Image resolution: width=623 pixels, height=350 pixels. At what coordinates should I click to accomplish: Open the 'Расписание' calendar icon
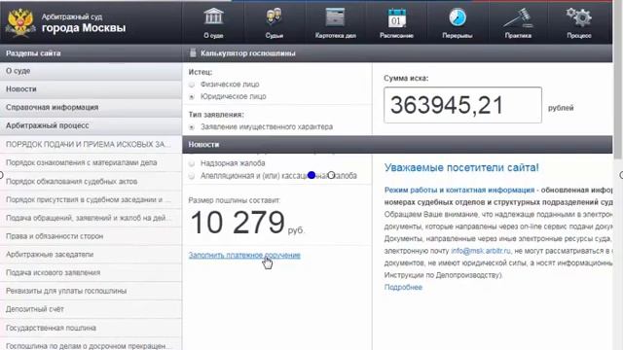(x=396, y=17)
